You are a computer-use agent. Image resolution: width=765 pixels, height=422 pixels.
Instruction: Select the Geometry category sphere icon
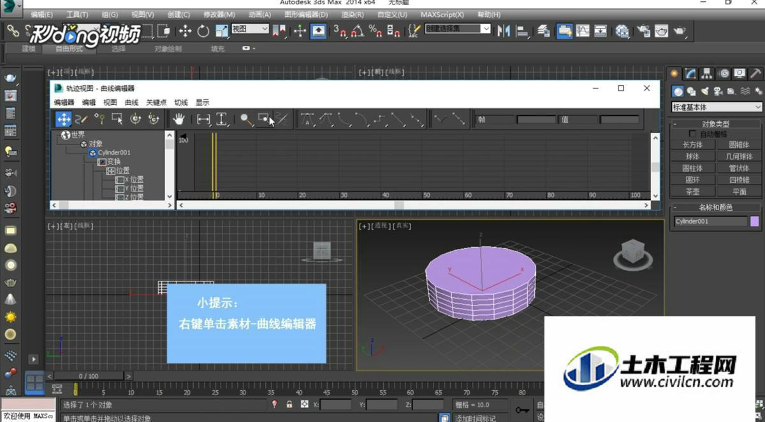click(678, 91)
